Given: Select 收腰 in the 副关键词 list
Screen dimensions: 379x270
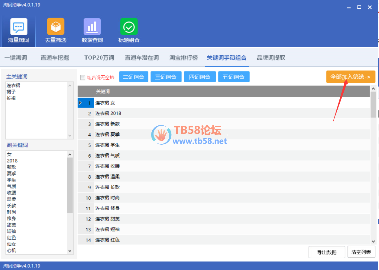Looking at the screenshot, I should [11, 193].
